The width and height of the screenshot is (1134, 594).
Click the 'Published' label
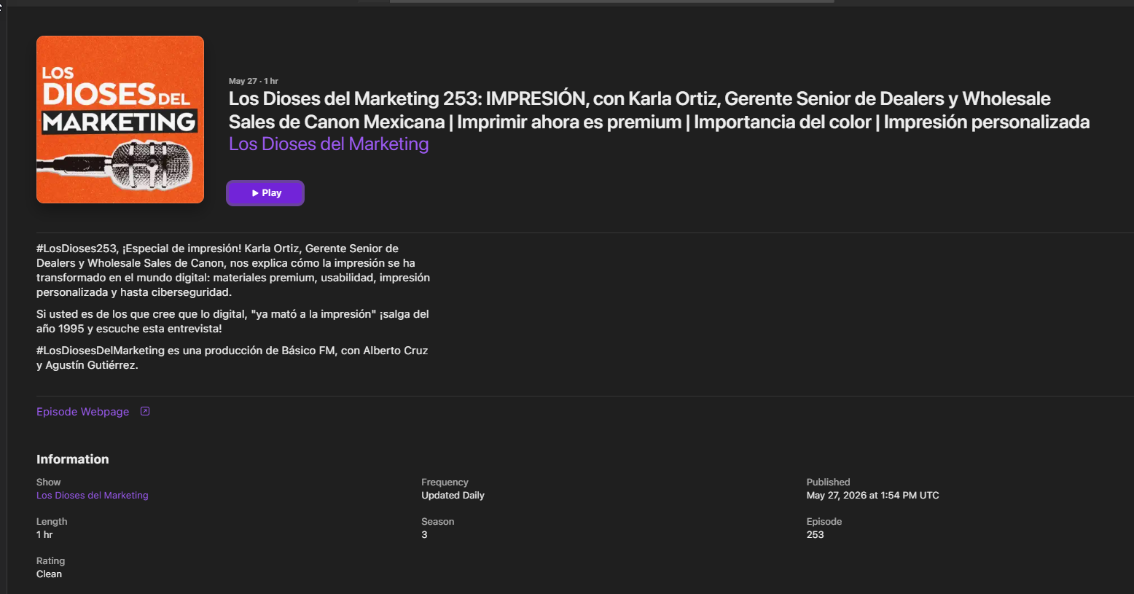point(828,482)
